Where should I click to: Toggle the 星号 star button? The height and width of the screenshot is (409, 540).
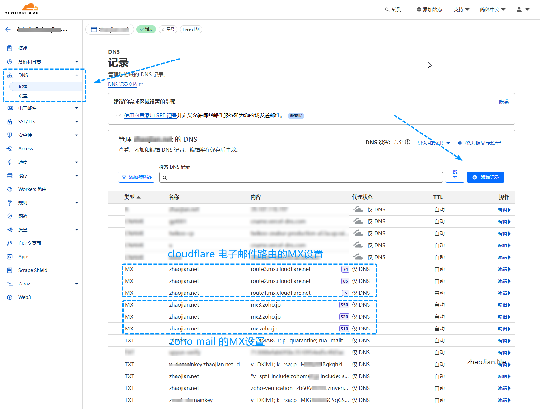point(168,29)
